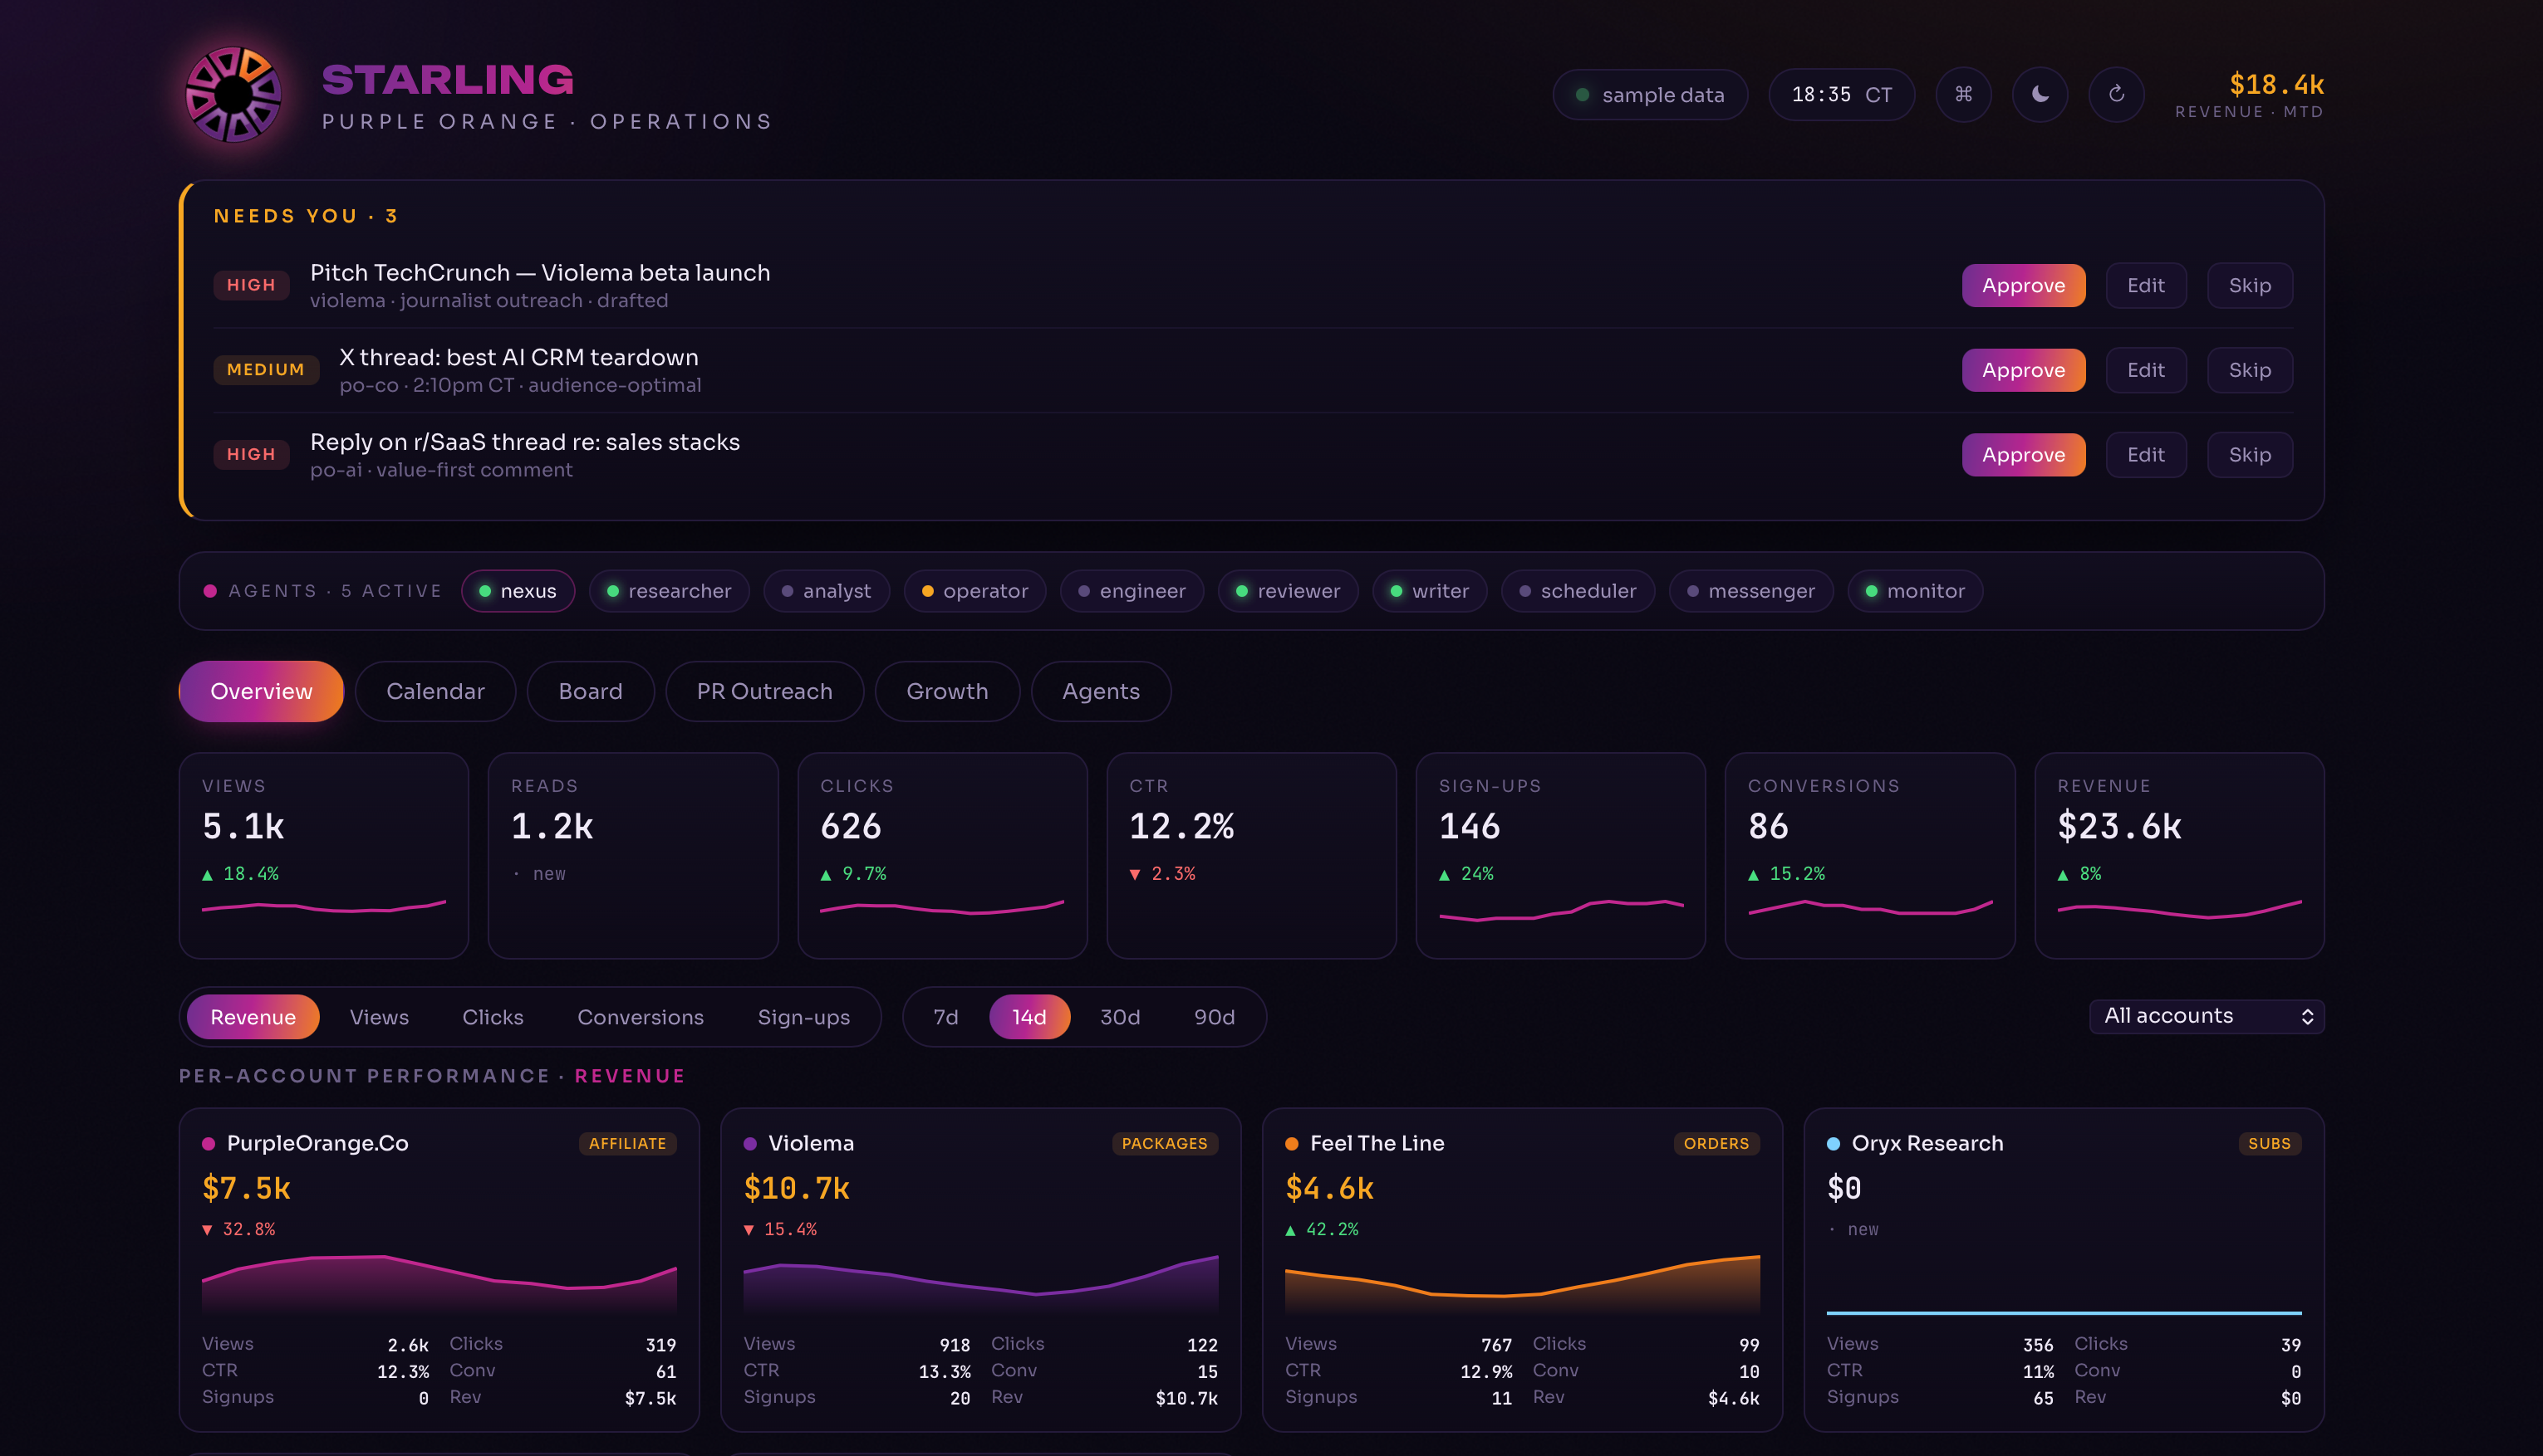The image size is (2543, 1456).
Task: Click the $18.4k revenue MTD figure
Action: click(x=2275, y=84)
